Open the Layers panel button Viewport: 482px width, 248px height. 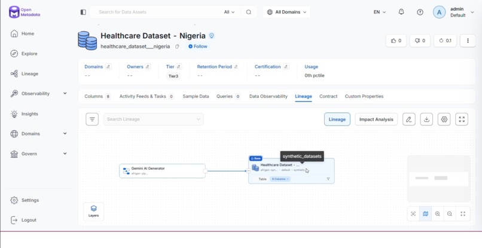pos(93,212)
